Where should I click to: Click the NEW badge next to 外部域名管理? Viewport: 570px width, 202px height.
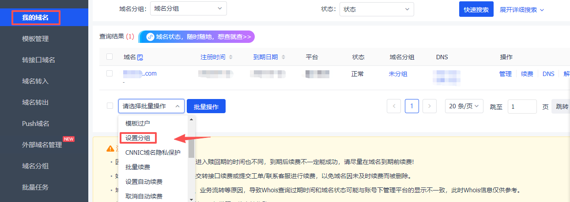click(69, 139)
